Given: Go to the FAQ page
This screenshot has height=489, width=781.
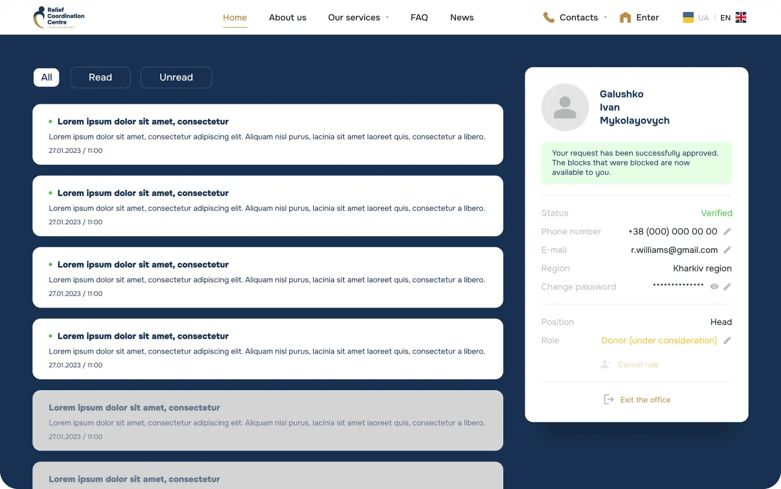Looking at the screenshot, I should click(x=419, y=17).
